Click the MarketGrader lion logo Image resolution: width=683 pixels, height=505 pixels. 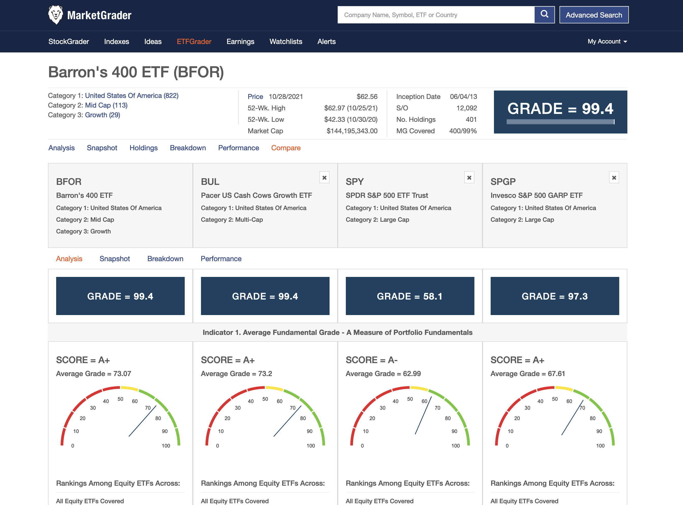click(x=56, y=15)
